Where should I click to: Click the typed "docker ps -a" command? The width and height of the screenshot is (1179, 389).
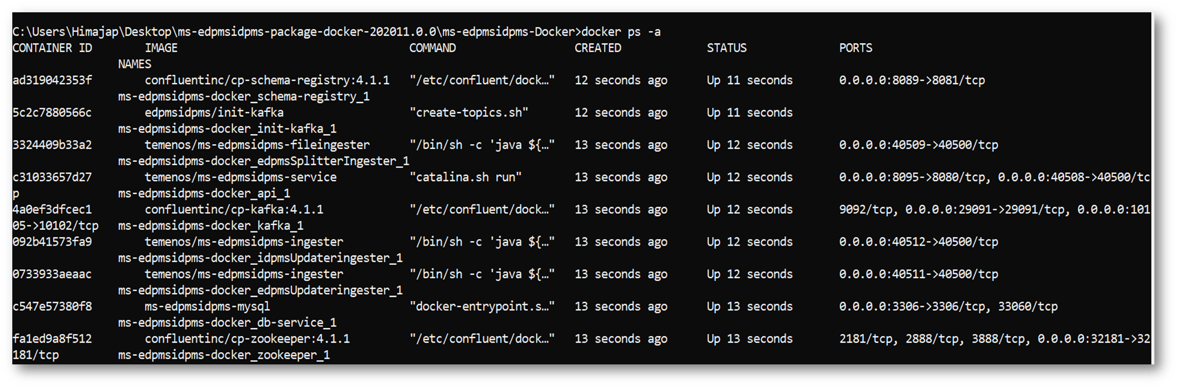pyautogui.click(x=621, y=32)
